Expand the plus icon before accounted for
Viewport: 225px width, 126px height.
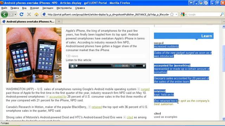click(x=47, y=97)
